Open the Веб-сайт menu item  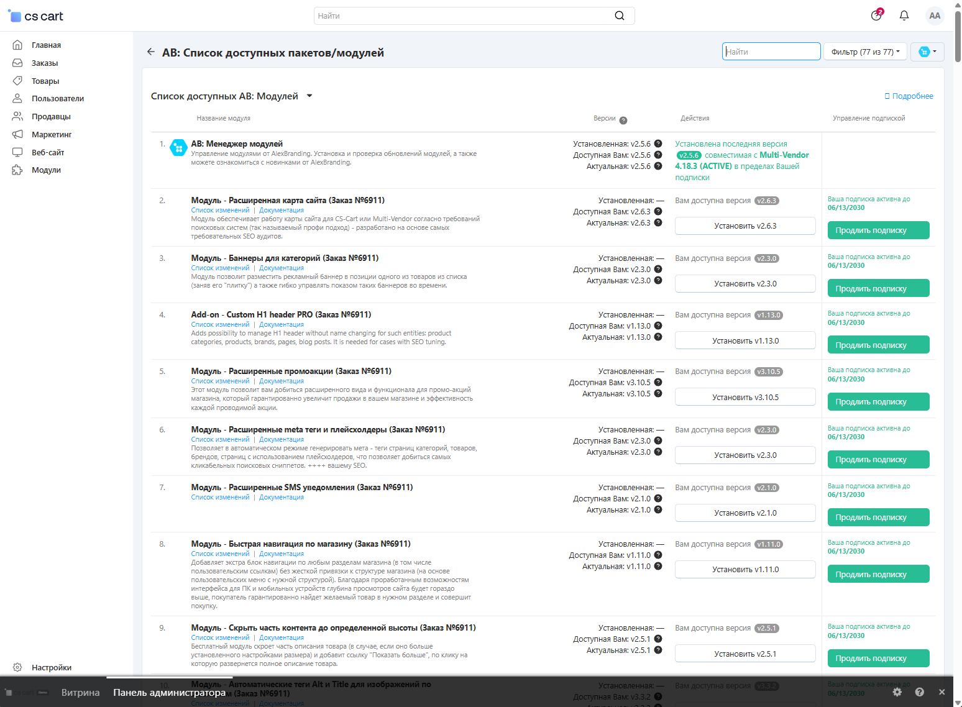(48, 152)
